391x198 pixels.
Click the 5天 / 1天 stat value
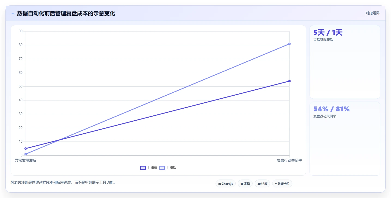click(328, 33)
